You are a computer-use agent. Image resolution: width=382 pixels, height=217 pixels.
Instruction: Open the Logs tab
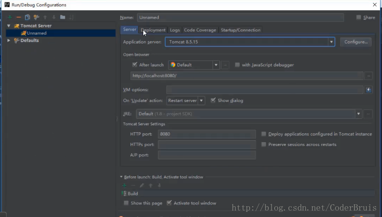pos(175,30)
